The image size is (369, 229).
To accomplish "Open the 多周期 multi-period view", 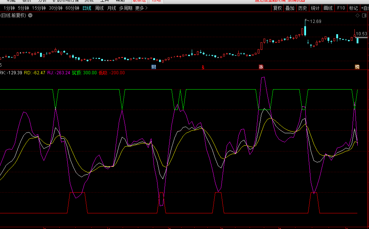I will tap(126, 8).
